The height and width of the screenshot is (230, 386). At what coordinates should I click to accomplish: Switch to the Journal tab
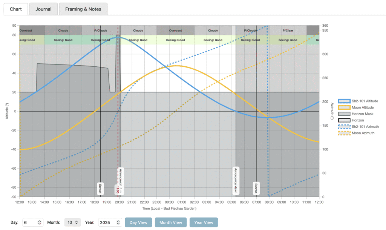pos(43,9)
